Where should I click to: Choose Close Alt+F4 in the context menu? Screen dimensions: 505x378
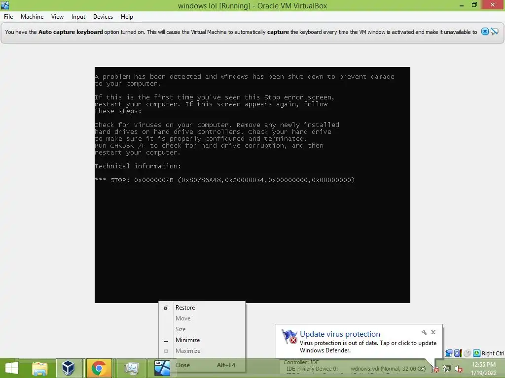tap(202, 365)
